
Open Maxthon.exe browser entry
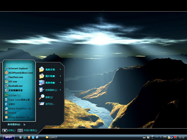[x=14, y=77]
